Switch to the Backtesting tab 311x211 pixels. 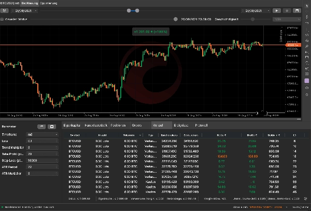30,3
